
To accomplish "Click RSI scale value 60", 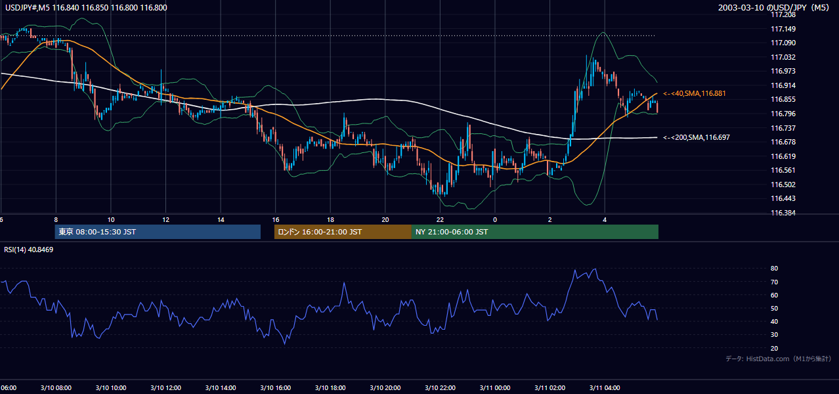I will point(774,295).
